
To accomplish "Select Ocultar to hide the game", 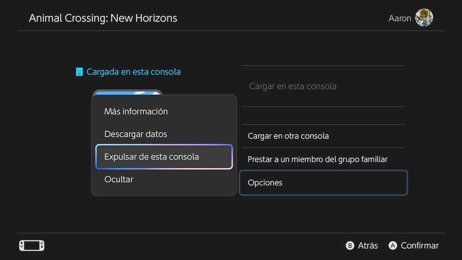I will [x=119, y=179].
